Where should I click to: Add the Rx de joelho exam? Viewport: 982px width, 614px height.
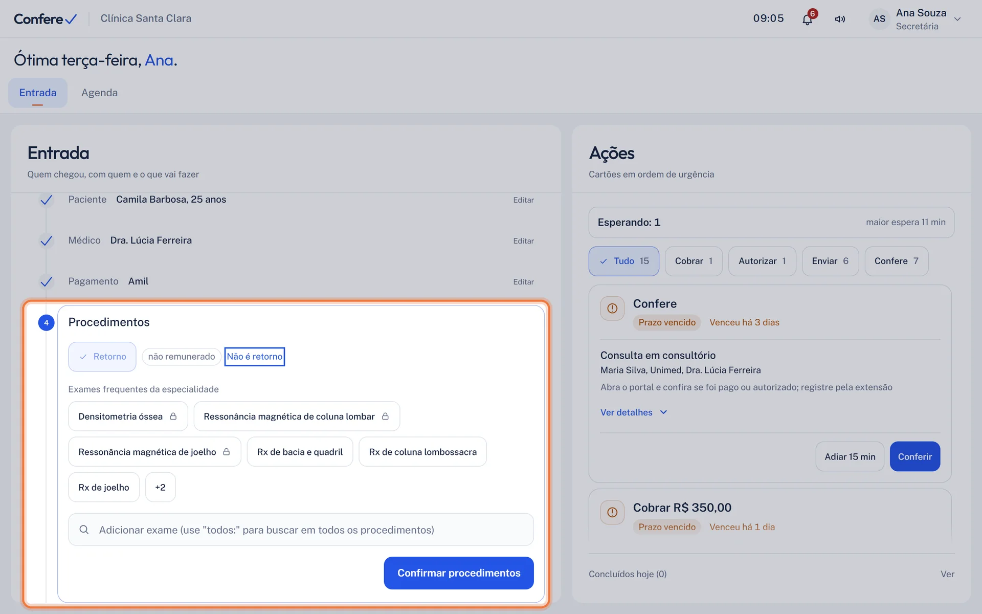[x=104, y=487]
